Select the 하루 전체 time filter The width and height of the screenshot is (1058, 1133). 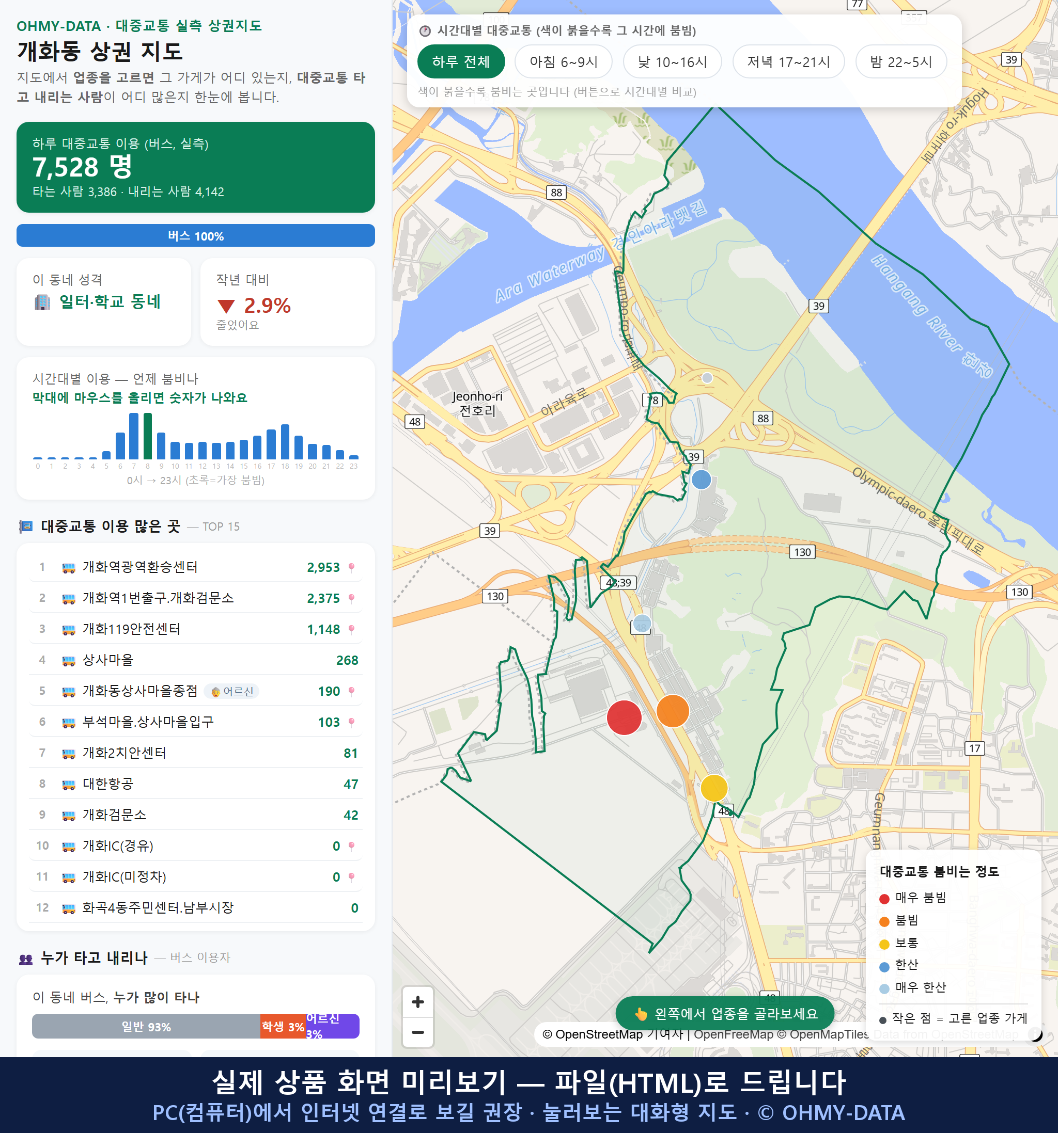[461, 61]
